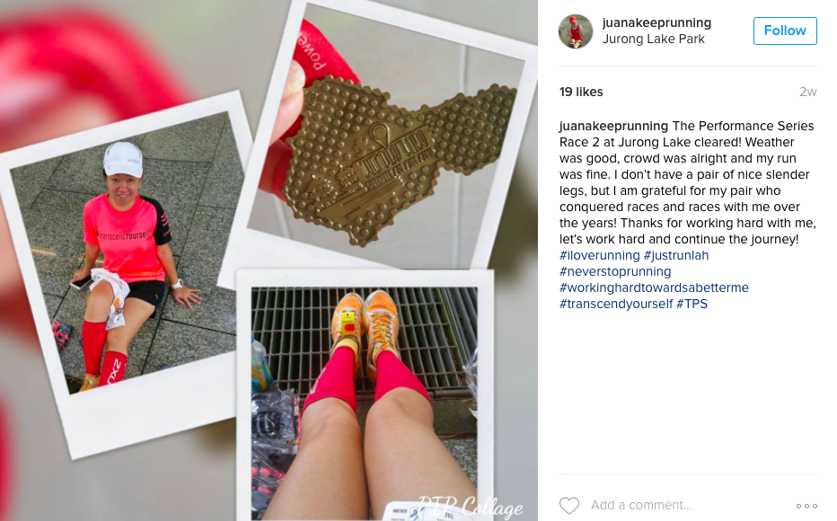Click the PIP Collage watermark
The image size is (837, 521).
point(470,506)
